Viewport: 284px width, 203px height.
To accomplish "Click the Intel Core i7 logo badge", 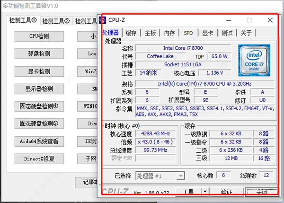I will (254, 60).
